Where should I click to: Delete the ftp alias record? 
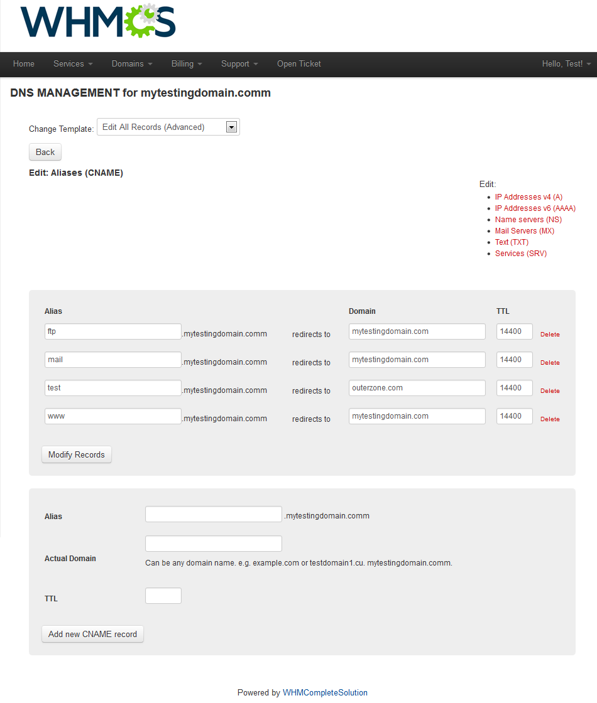[x=550, y=335]
